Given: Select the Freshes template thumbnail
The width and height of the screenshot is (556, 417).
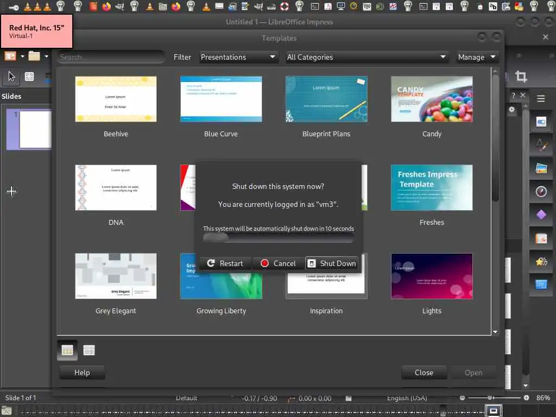Looking at the screenshot, I should pos(432,187).
